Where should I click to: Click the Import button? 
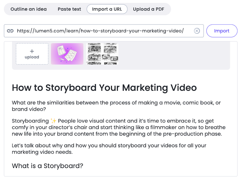click(222, 31)
